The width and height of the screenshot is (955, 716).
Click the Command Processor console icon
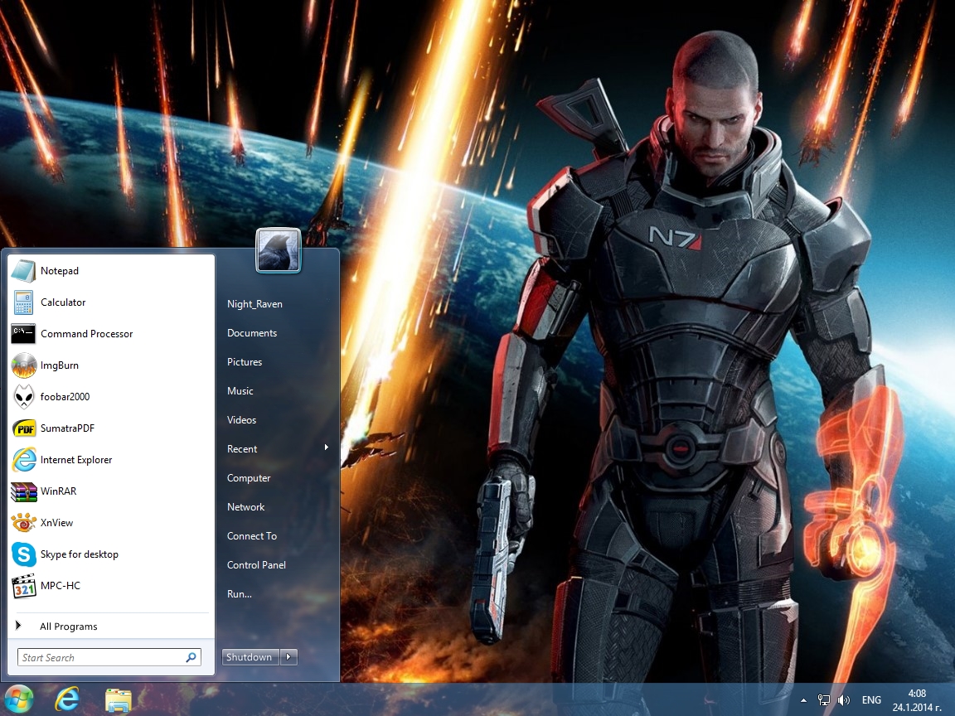point(24,334)
